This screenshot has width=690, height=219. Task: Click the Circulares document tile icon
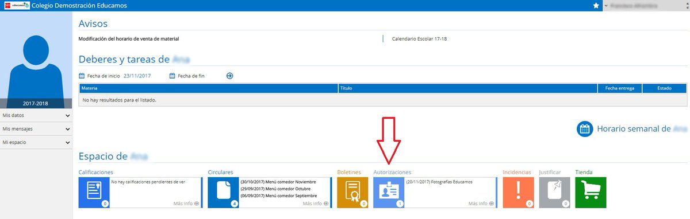pyautogui.click(x=223, y=192)
